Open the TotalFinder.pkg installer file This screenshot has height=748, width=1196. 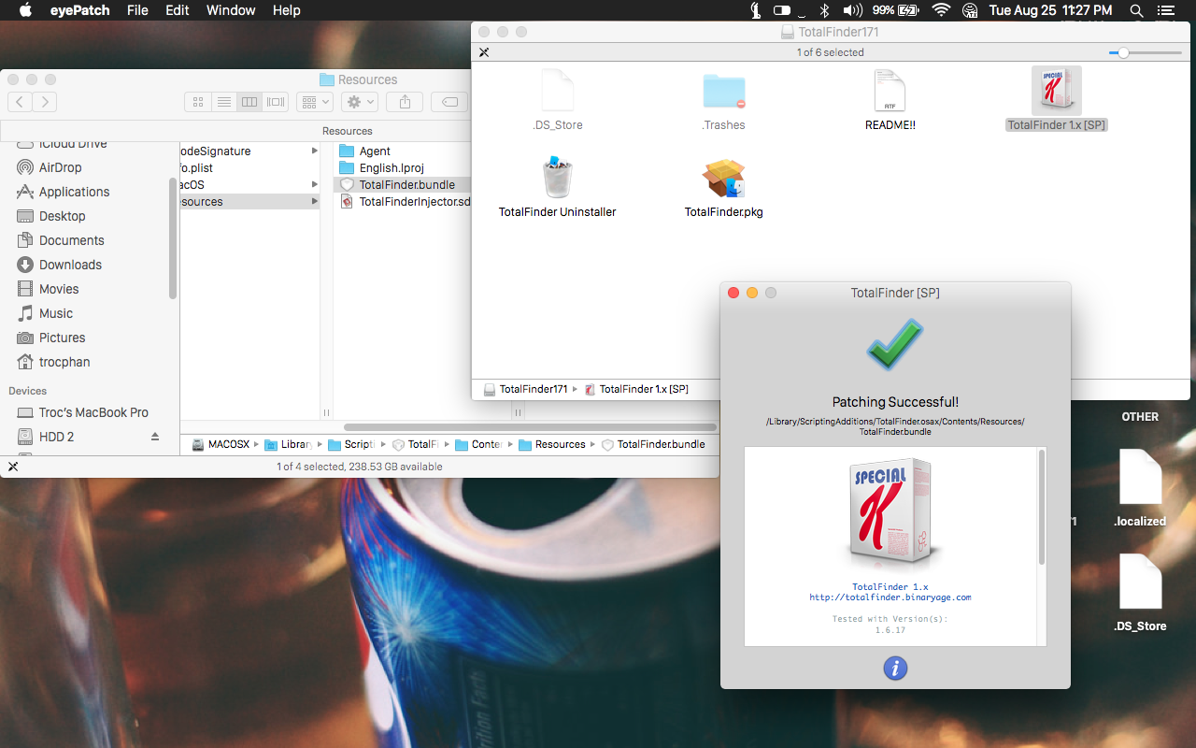click(723, 180)
